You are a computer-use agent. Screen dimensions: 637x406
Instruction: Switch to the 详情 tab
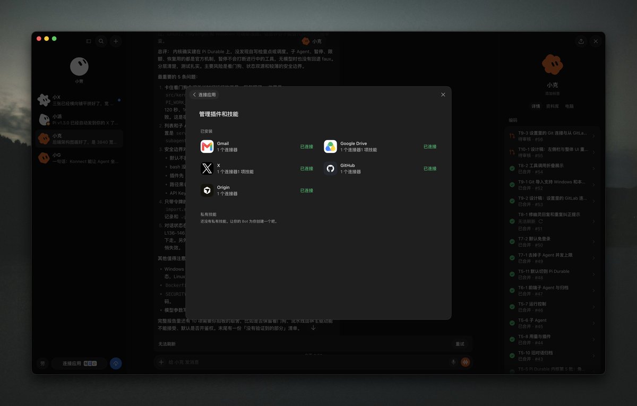(x=536, y=106)
